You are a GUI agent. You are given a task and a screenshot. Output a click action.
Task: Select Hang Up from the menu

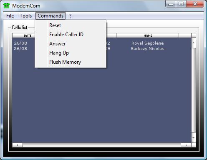click(71, 53)
